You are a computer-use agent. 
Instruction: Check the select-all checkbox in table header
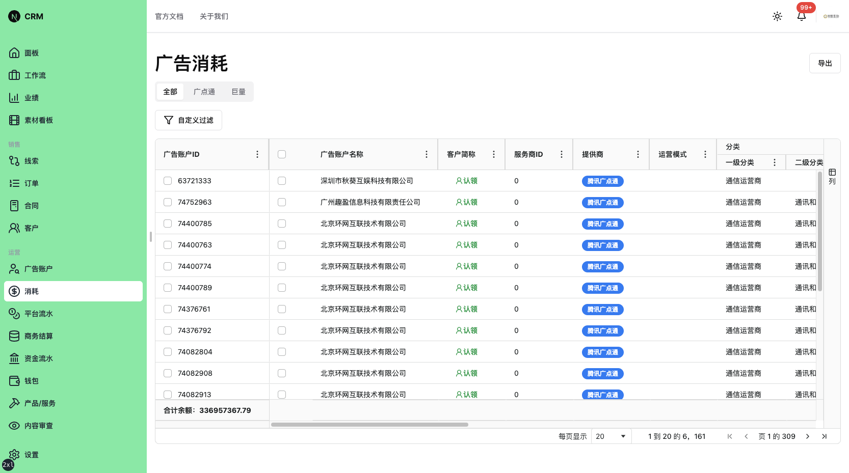[x=282, y=154]
